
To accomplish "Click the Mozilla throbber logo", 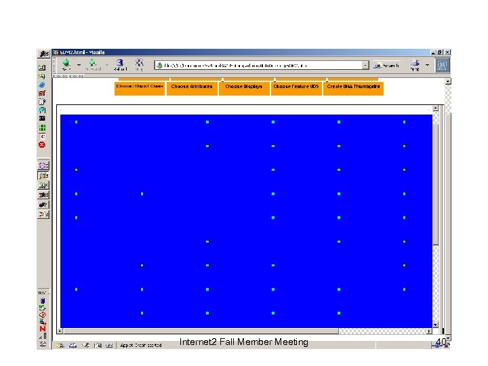I will [442, 65].
